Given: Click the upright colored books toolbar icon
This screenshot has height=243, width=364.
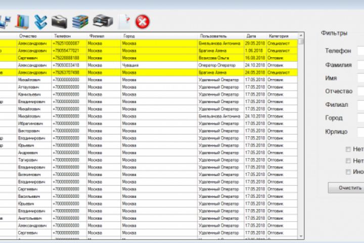Looking at the screenshot, I should [x=23, y=22].
